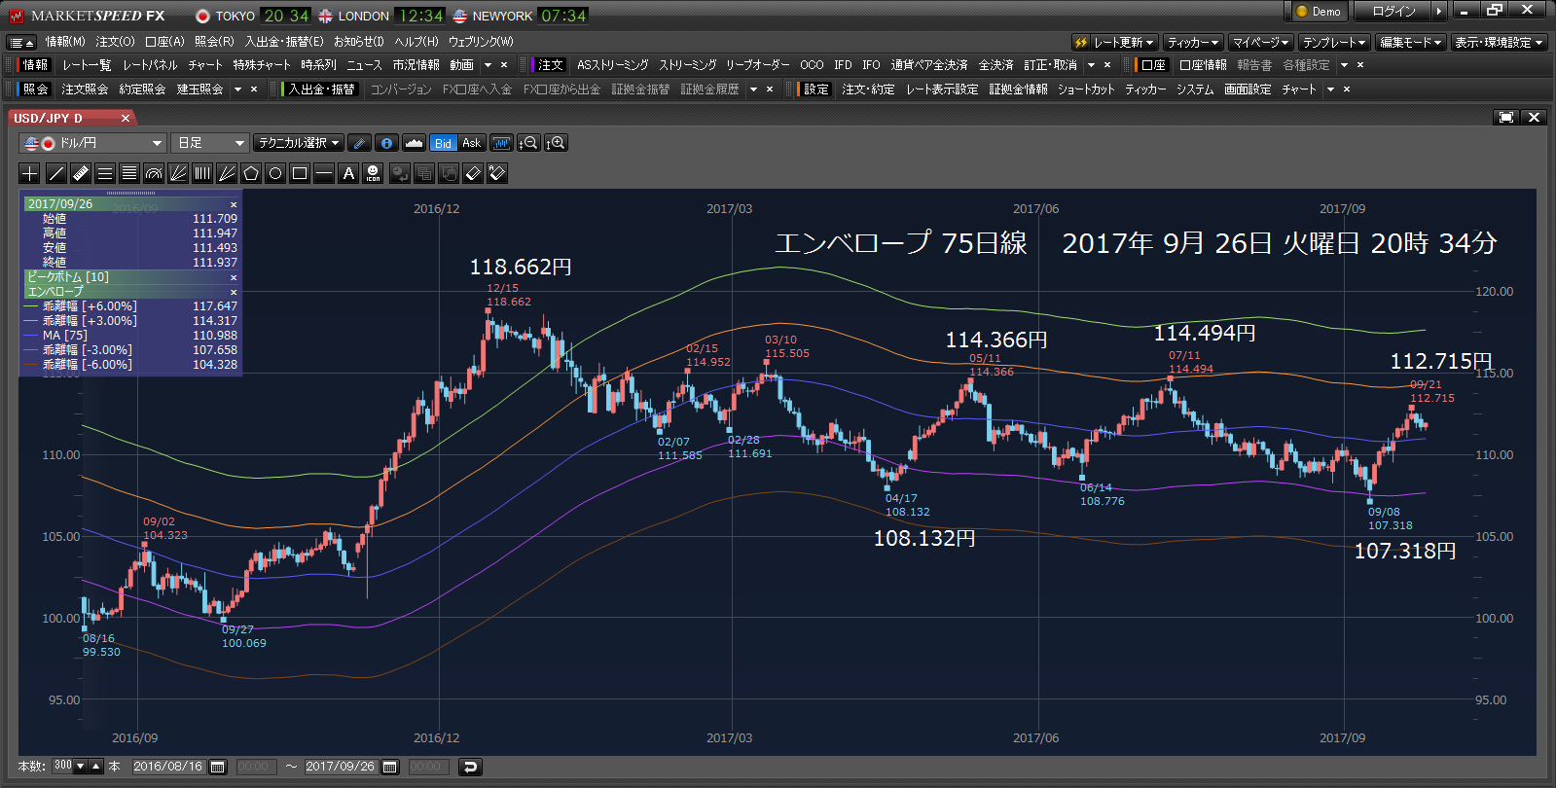
Task: Open the 編集モード dropdown
Action: pyautogui.click(x=1410, y=42)
